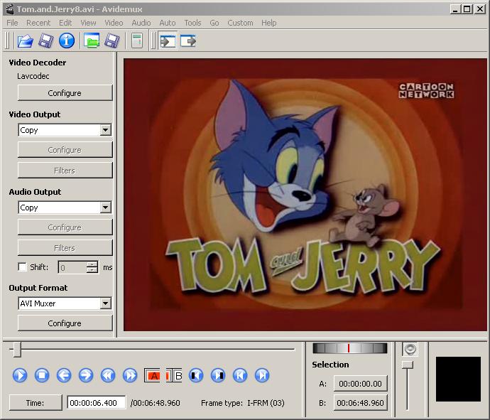Click the total duration text /00:06:48.960
Viewport: 490px width, 420px height.
click(156, 403)
